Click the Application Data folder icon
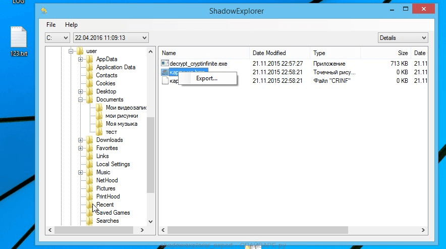446x249 pixels. point(90,67)
